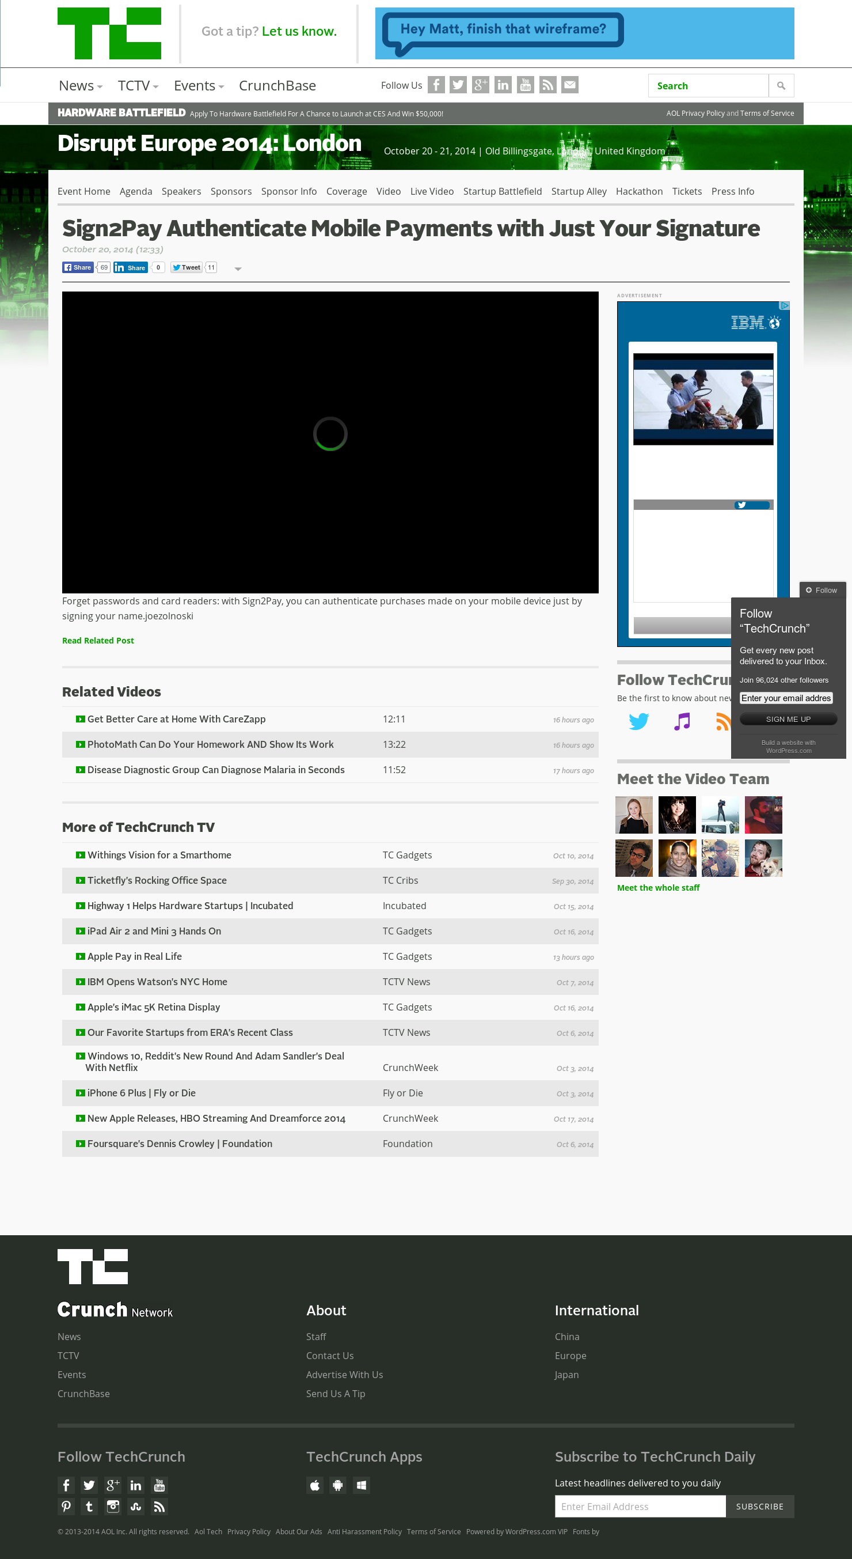The image size is (852, 1559).
Task: Click footer RSS icon
Action: (x=159, y=1507)
